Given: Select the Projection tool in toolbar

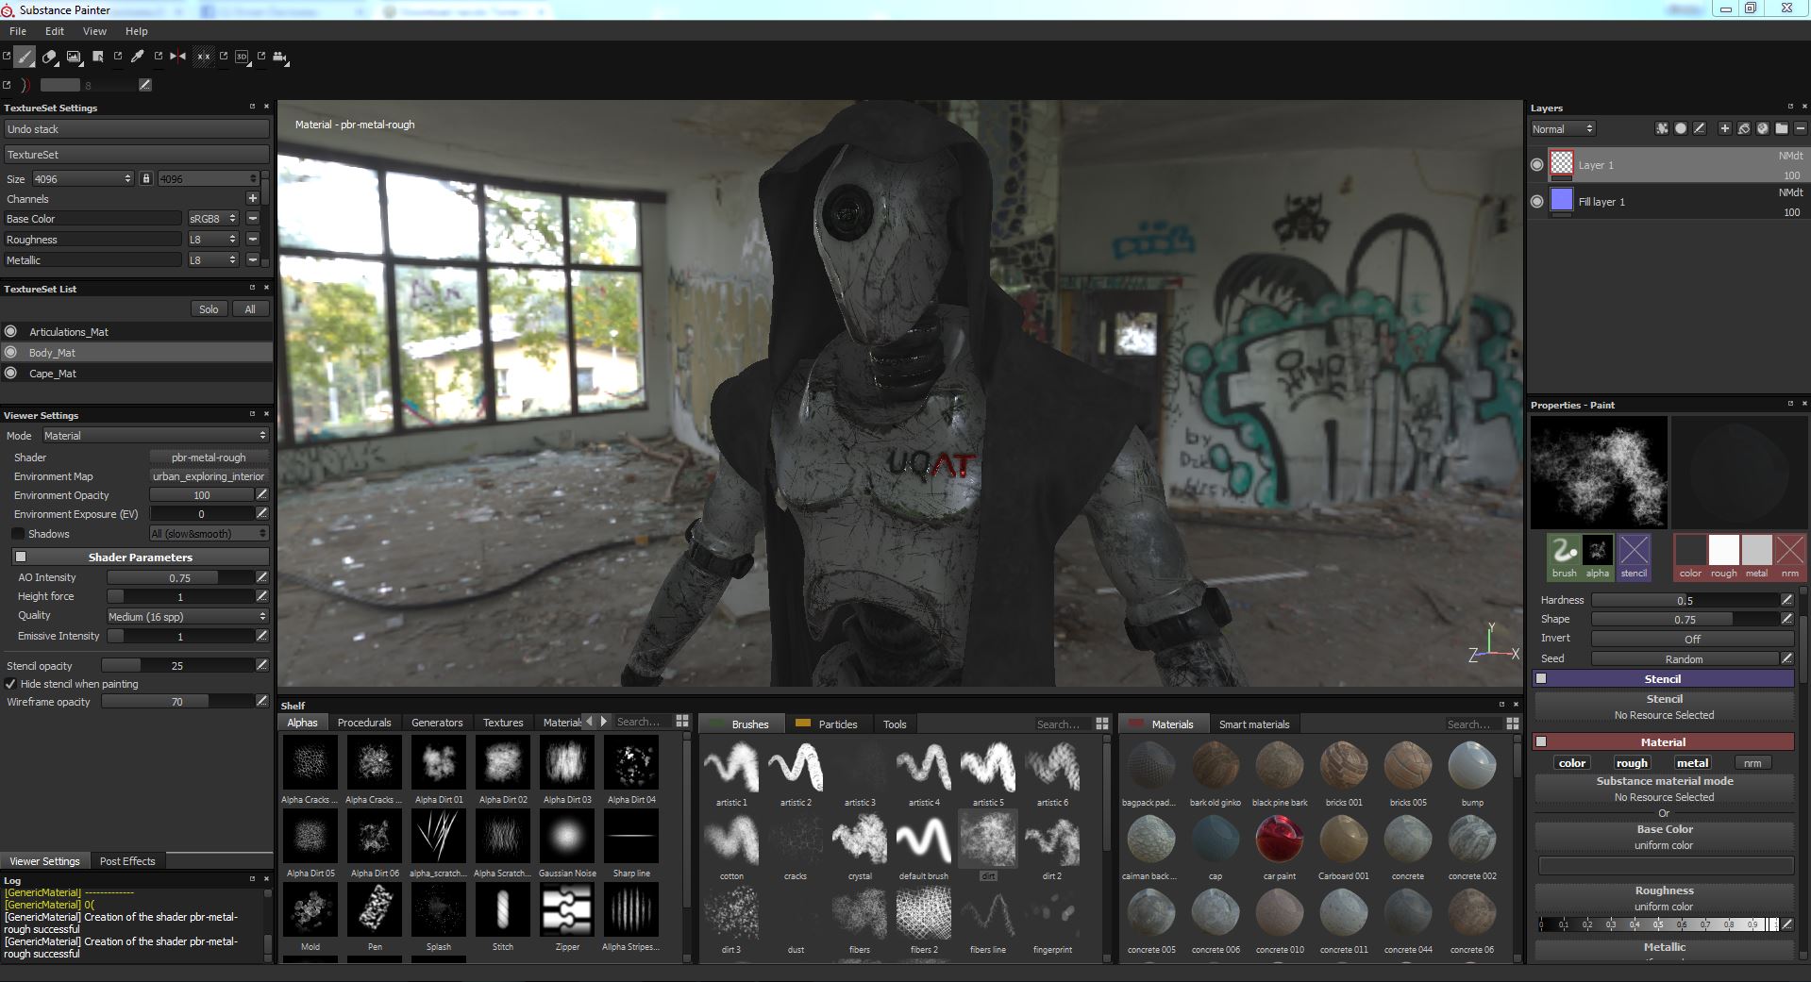Looking at the screenshot, I should pyautogui.click(x=74, y=58).
